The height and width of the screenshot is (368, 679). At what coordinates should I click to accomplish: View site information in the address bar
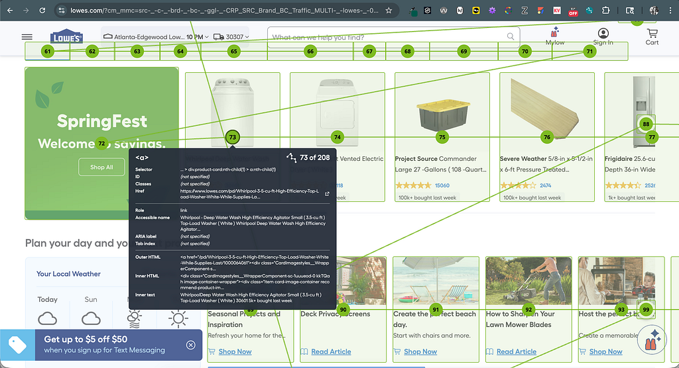pos(62,11)
